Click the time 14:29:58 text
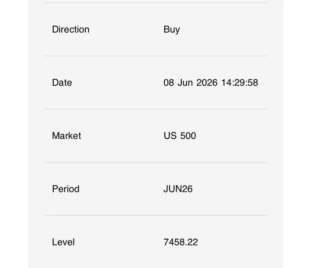Screen dimensions: 312x268 (x=240, y=82)
